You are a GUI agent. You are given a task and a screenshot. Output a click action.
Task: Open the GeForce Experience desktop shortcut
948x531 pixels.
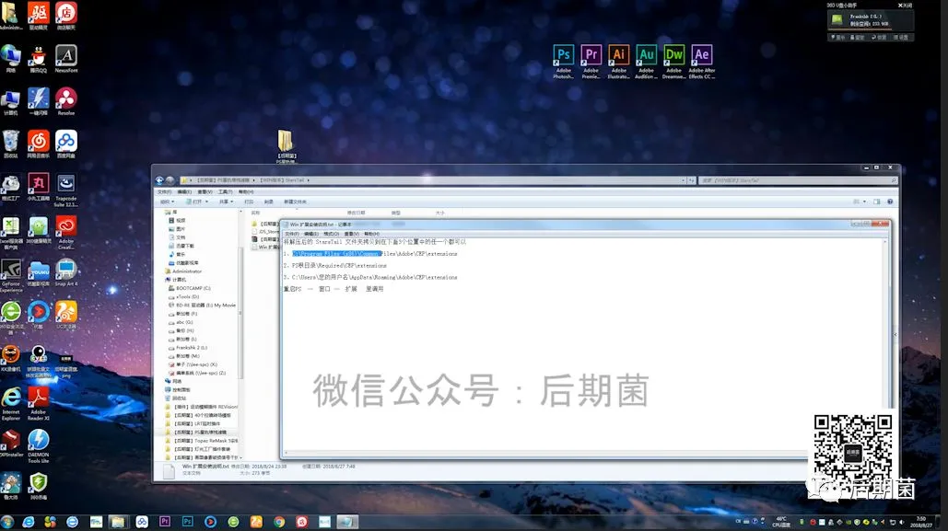click(x=11, y=275)
